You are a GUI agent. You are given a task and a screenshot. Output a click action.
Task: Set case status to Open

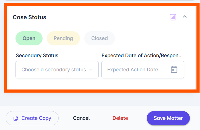pos(29,38)
